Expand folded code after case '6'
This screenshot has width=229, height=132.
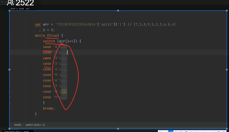(64, 80)
